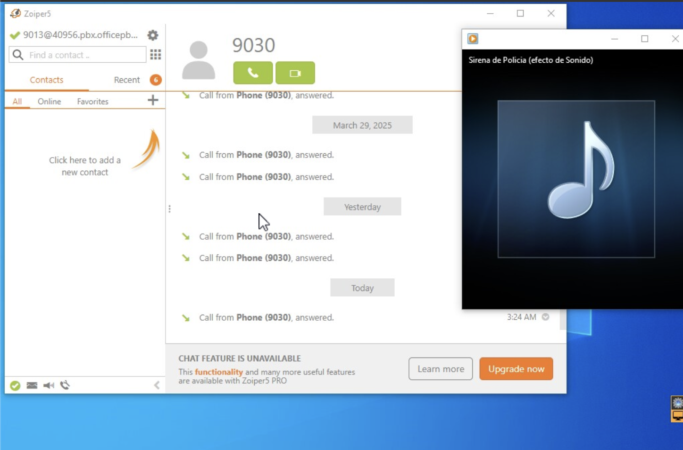Screen dimensions: 683x450
Task: Open the functionality link
Action: (219, 372)
